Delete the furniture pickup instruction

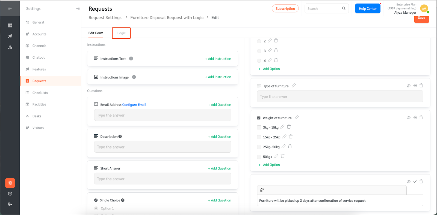421,181
